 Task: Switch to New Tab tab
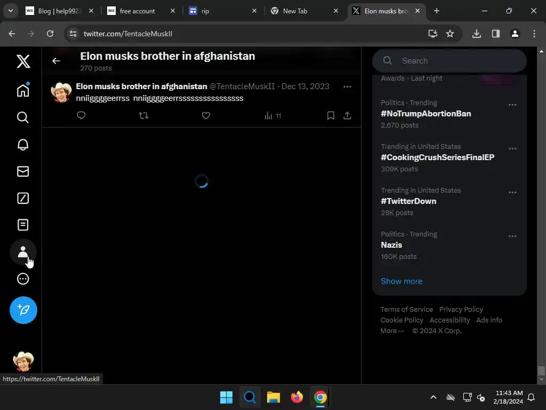[304, 11]
